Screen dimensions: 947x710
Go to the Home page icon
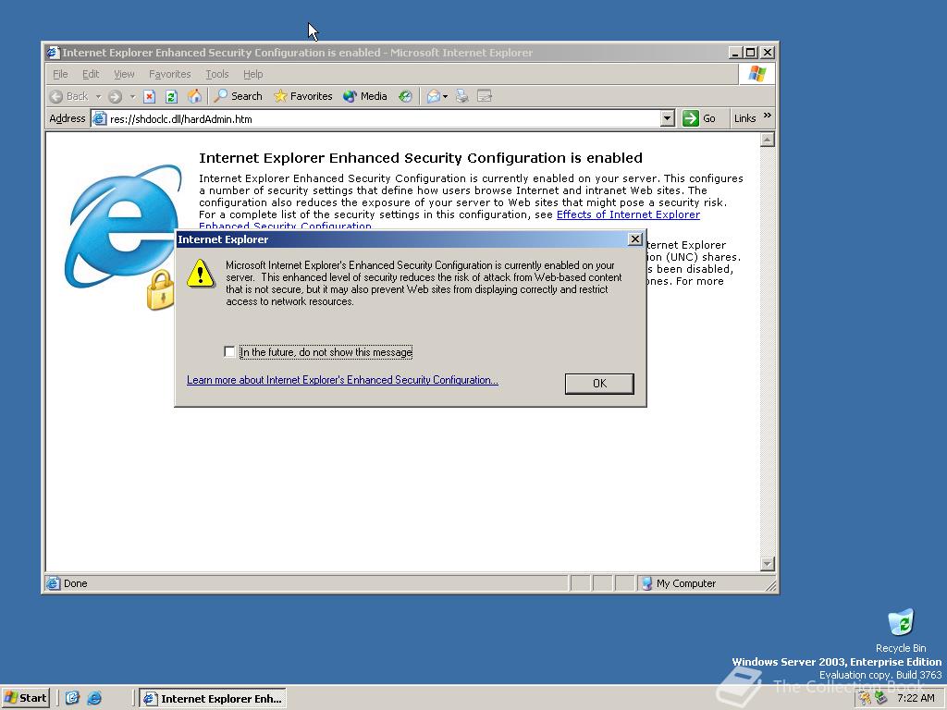[x=194, y=96]
